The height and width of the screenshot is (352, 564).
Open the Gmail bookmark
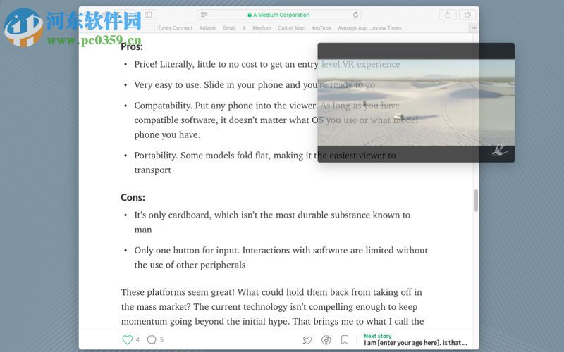(228, 28)
